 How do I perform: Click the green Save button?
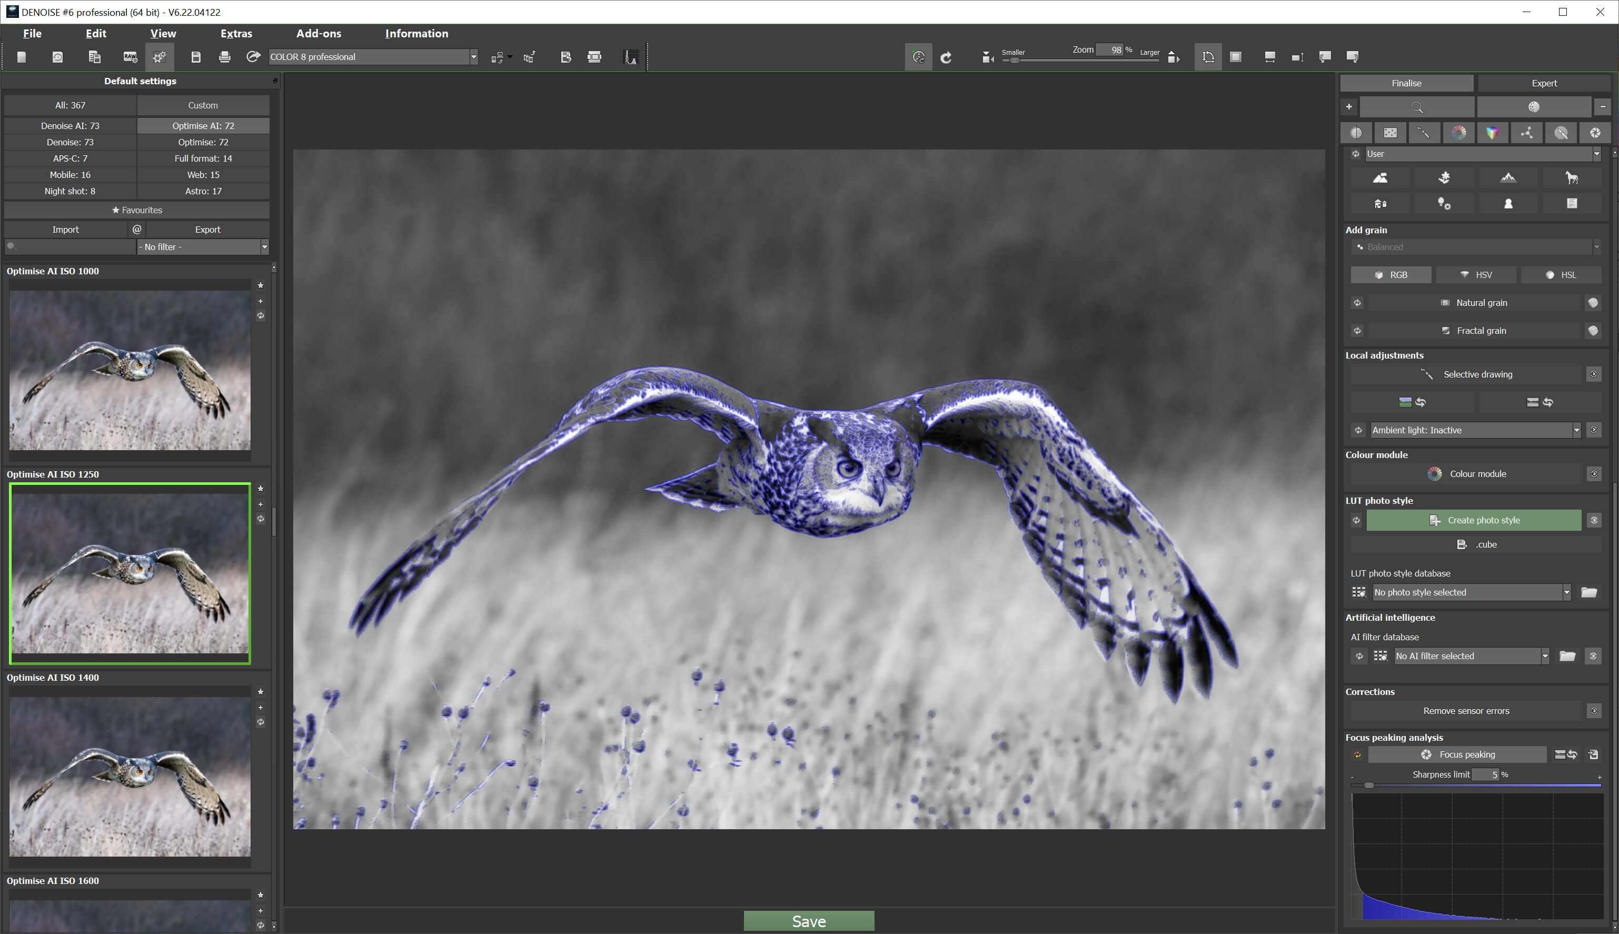(809, 921)
